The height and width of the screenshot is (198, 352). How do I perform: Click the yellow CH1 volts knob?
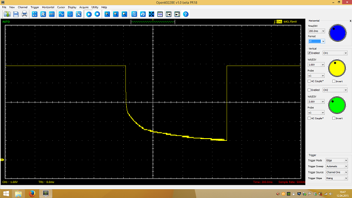pos(337,68)
